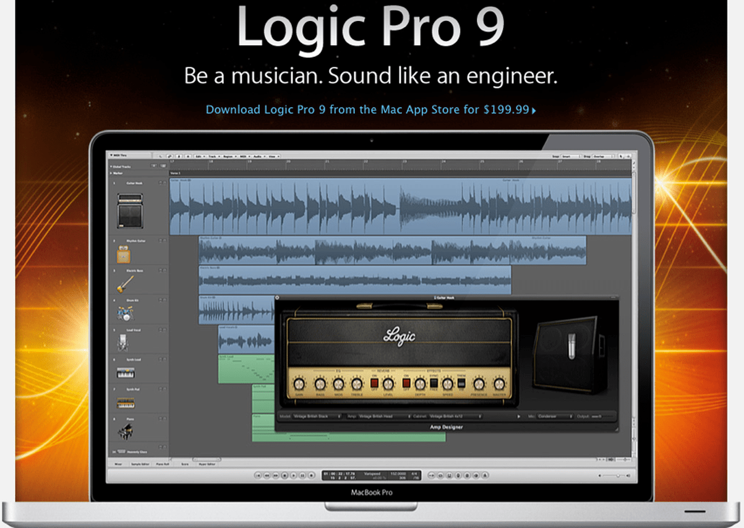Adjust the Mids knob on the amp
The width and height of the screenshot is (744, 528).
339,383
